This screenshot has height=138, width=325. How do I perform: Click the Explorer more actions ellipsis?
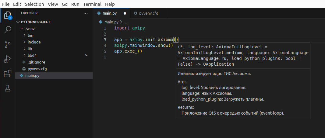click(x=85, y=13)
